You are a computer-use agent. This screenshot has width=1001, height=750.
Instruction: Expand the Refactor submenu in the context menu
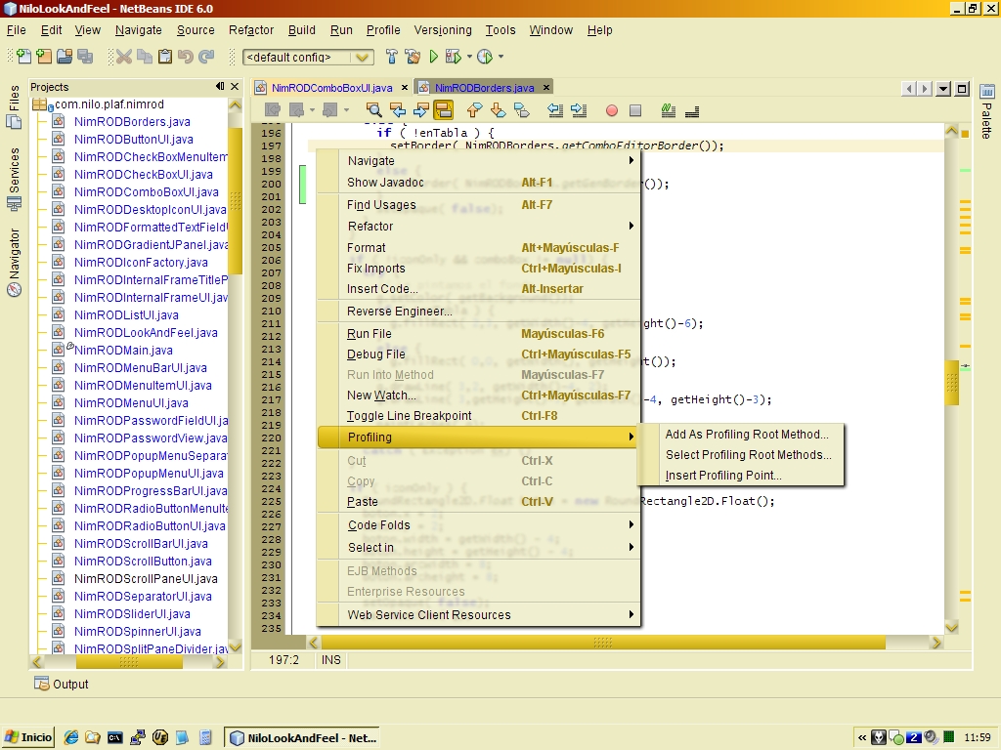(370, 227)
